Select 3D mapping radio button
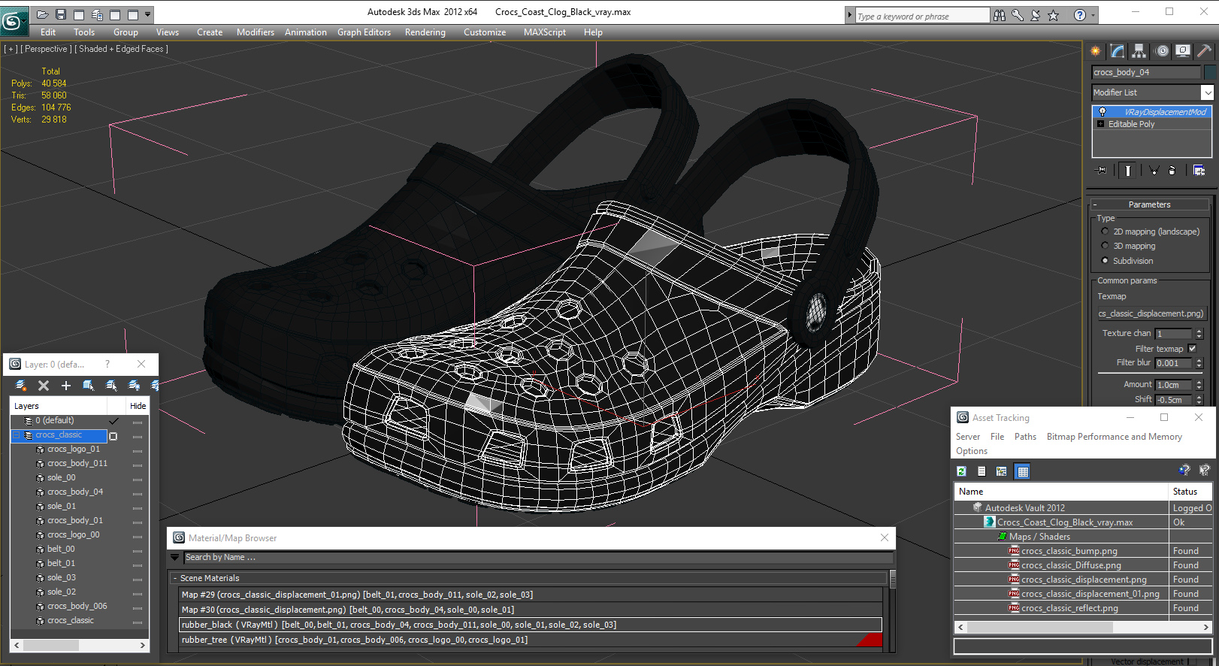Screen dimensions: 1219x666 coord(1105,246)
